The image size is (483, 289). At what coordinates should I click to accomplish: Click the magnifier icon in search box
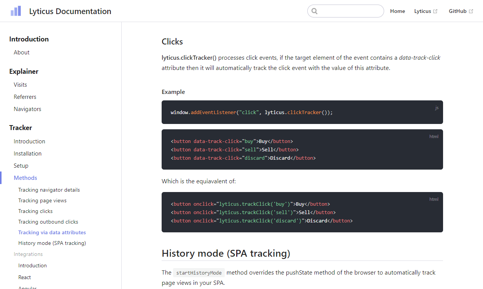coord(315,11)
